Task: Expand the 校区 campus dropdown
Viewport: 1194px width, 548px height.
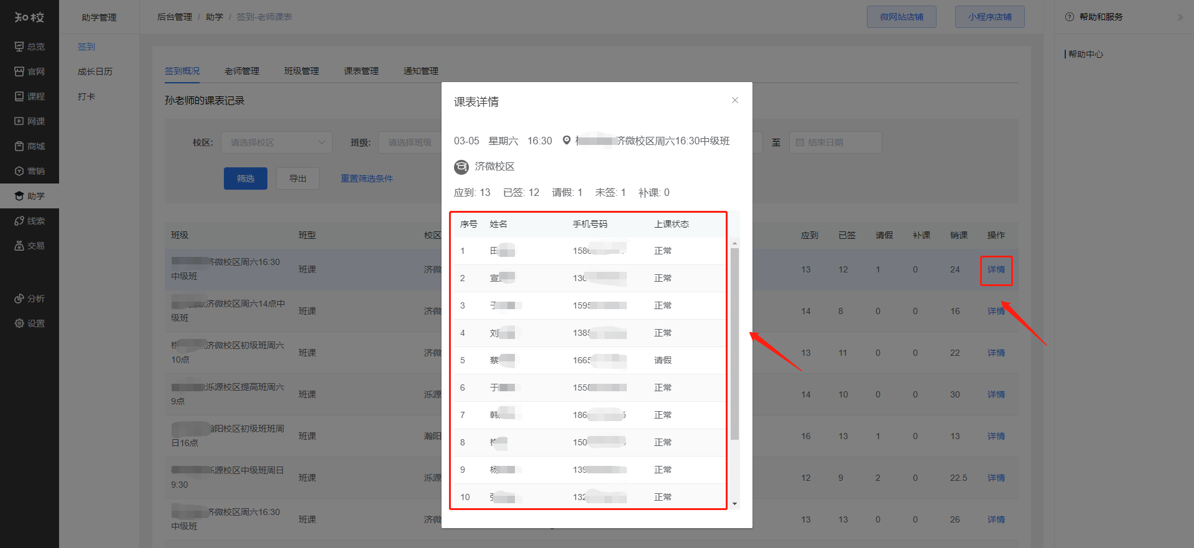Action: point(276,142)
